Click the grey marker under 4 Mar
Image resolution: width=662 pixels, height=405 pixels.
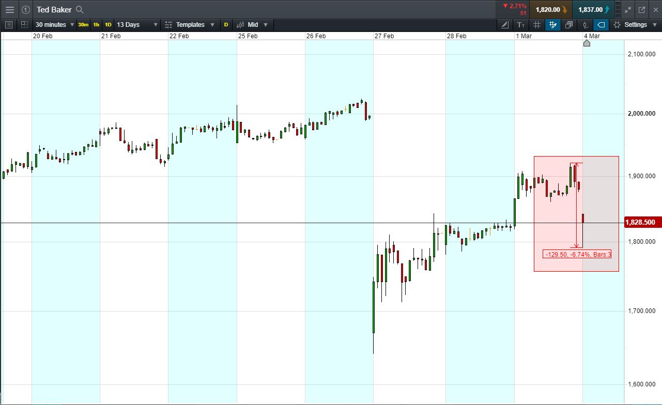coord(587,43)
